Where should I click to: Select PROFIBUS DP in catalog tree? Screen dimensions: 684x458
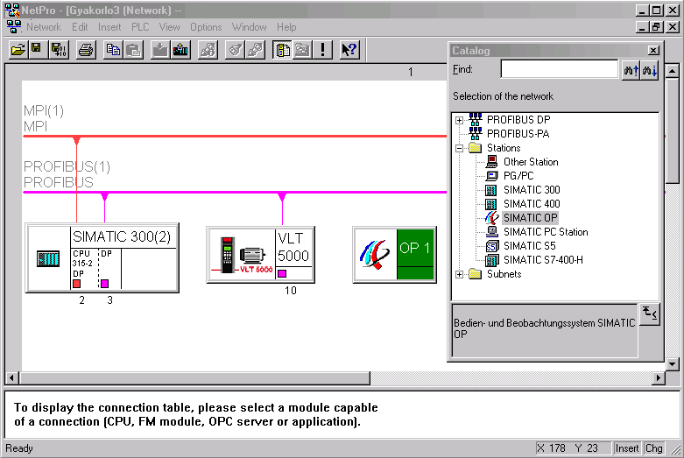(x=518, y=119)
